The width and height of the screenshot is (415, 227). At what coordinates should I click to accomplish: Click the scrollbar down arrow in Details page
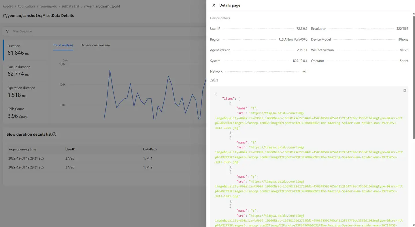coord(413,225)
